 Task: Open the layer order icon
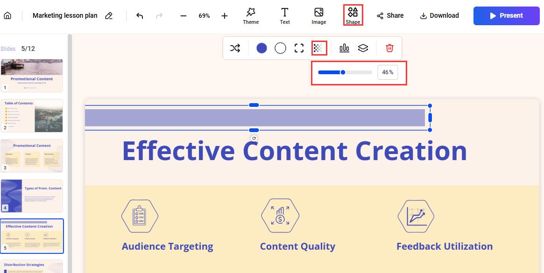pyautogui.click(x=363, y=48)
